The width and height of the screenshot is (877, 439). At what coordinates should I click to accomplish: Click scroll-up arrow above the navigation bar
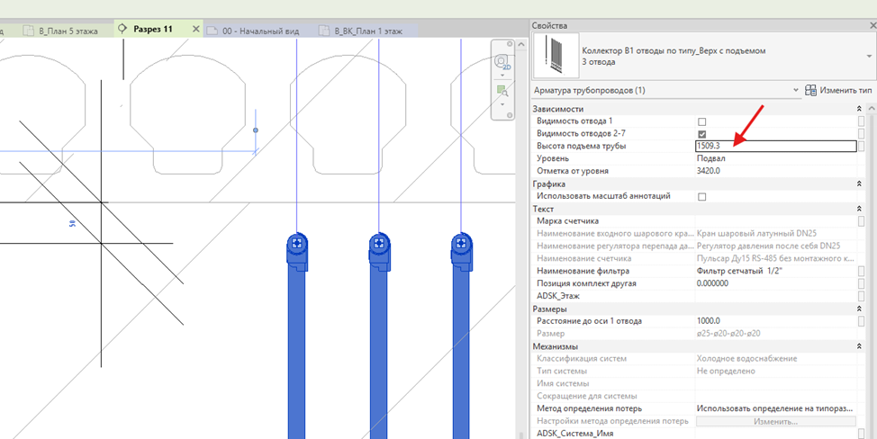(521, 45)
